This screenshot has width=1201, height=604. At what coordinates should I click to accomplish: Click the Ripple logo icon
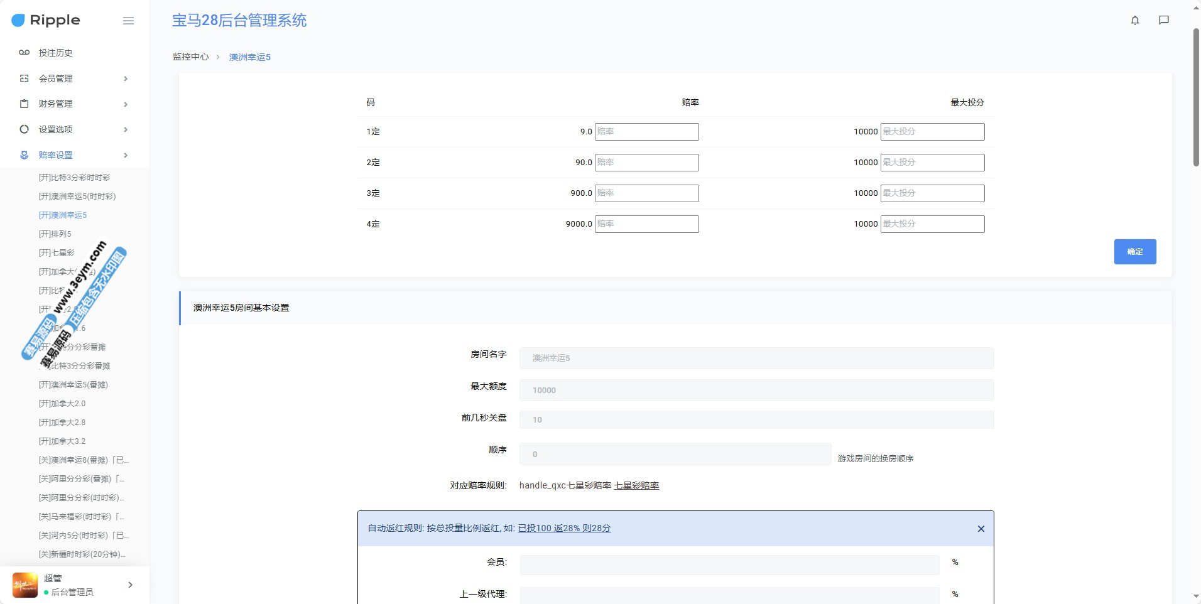18,20
